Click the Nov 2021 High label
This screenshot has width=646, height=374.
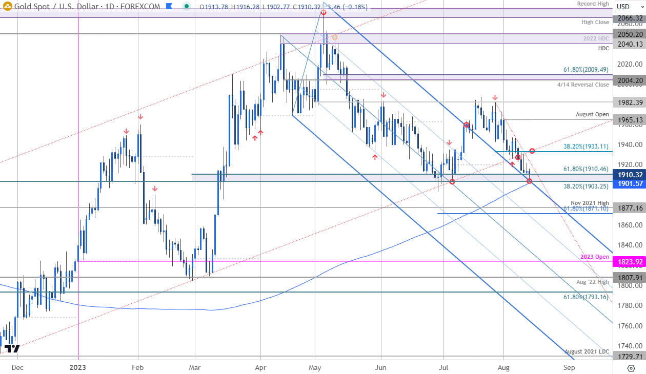[591, 203]
